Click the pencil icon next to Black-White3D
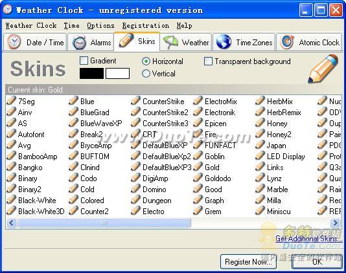Viewport: 346px width, 273px height. [11, 211]
